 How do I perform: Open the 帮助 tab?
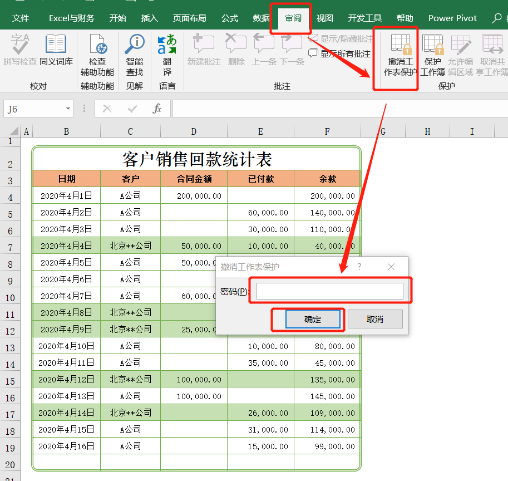tap(405, 18)
